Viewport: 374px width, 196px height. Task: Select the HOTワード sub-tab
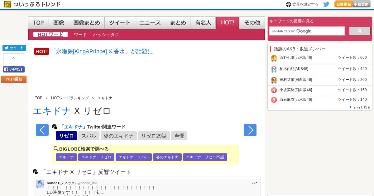tap(50, 35)
